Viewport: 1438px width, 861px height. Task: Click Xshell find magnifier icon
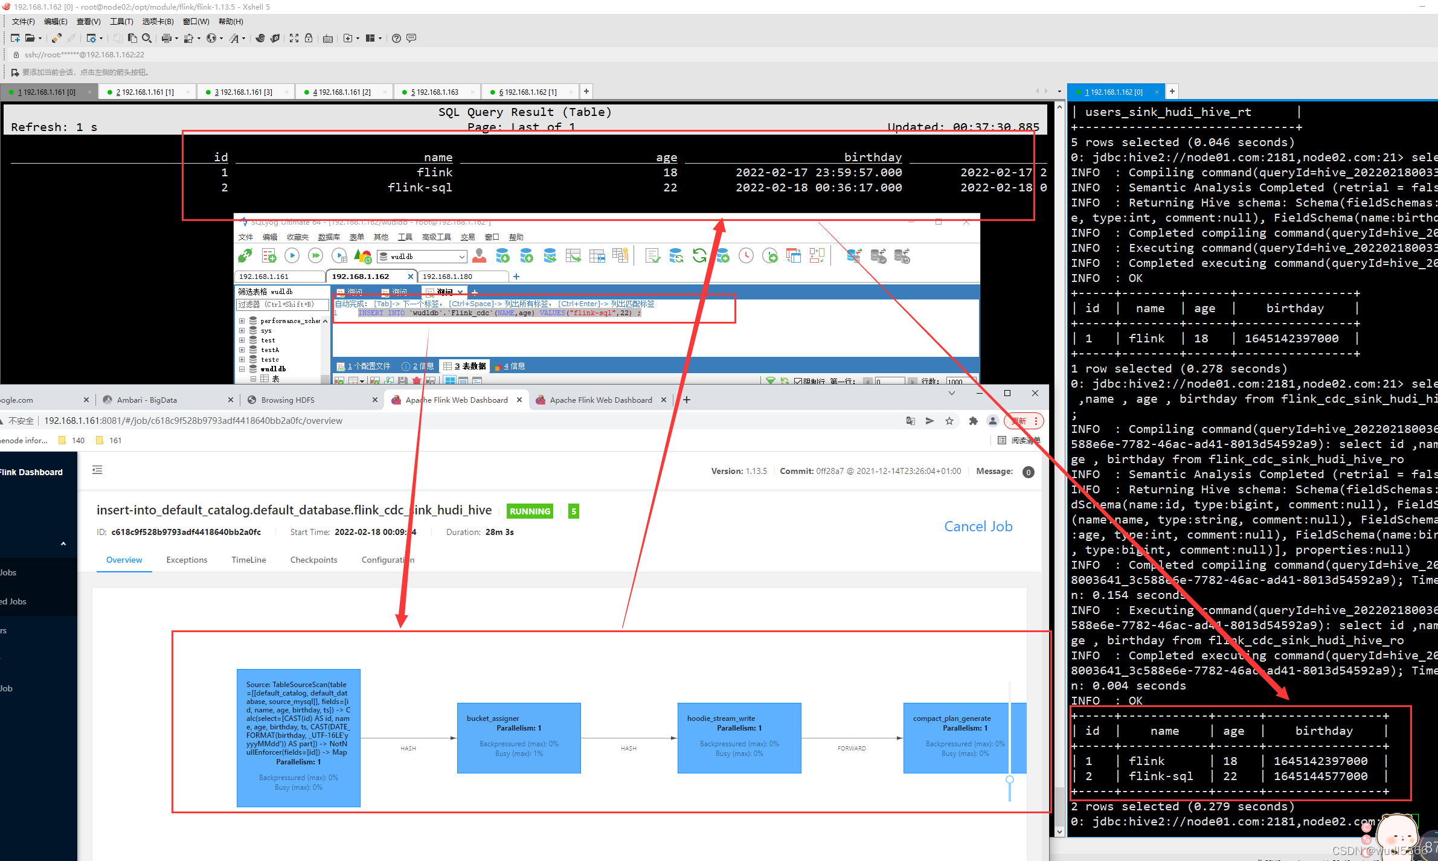click(147, 38)
